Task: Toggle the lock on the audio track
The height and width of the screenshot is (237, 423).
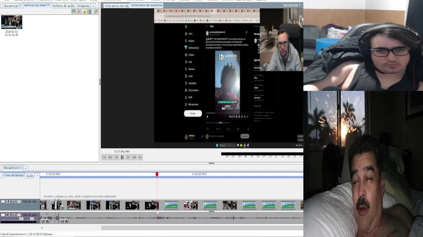Action: click(19, 215)
